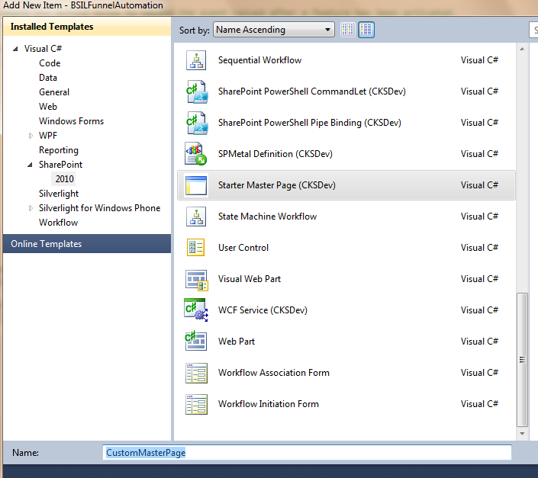Select SPMetal Definition (CKSDev) name
538x478 pixels.
pos(275,154)
